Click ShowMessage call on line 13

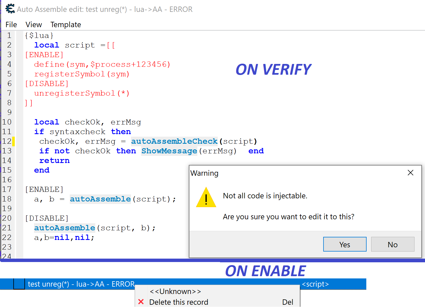click(169, 151)
